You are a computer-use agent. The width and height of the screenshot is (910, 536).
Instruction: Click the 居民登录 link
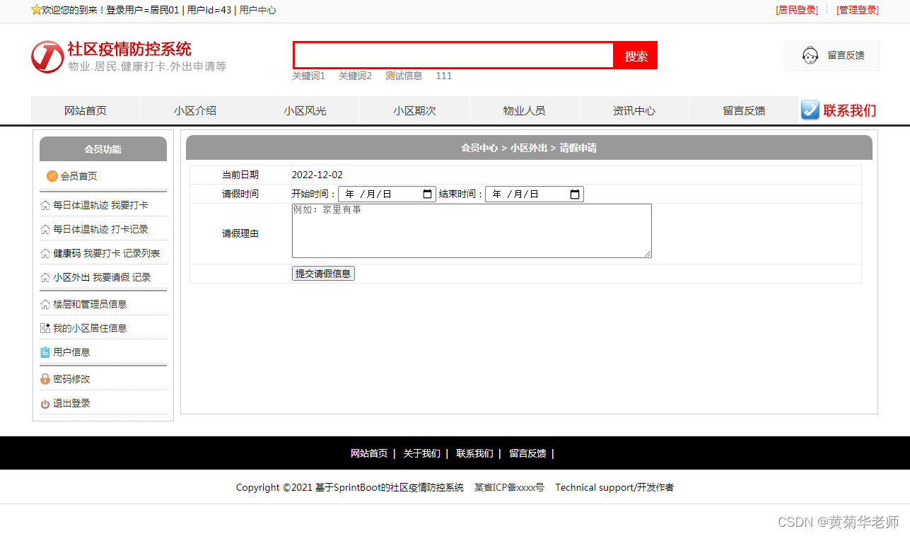click(797, 10)
